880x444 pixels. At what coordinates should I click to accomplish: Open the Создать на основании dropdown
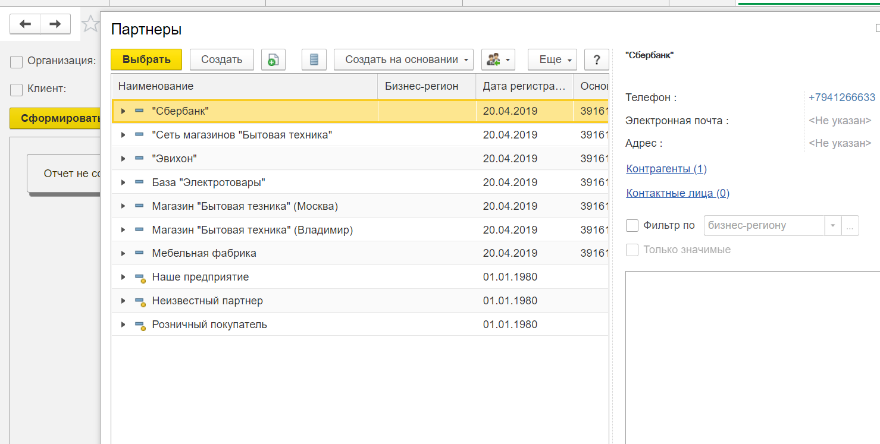click(x=403, y=59)
